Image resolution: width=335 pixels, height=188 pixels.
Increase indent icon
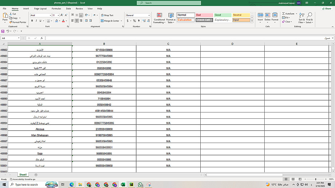90,21
